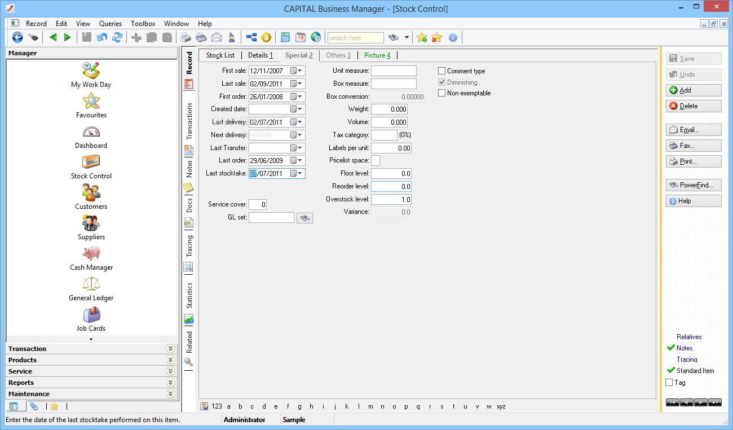Open Job Cards in Manager panel

coord(91,319)
